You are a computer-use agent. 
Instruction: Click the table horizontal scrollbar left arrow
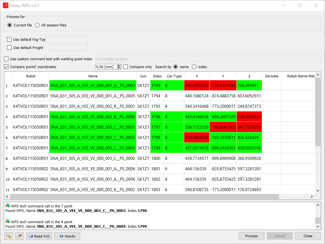click(7, 196)
